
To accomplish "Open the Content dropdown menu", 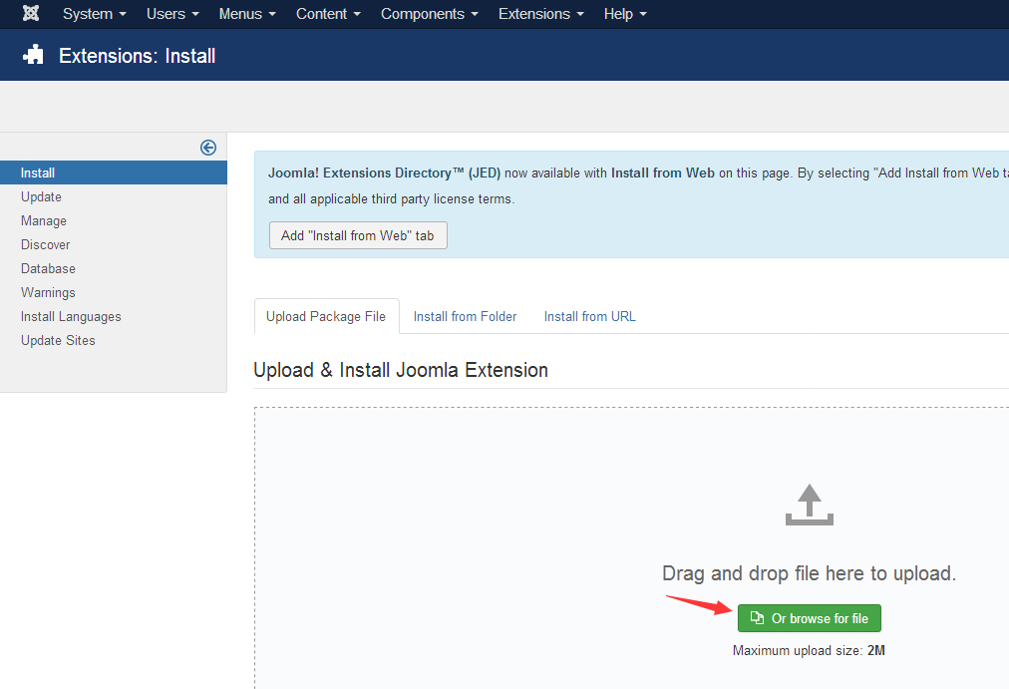I will point(328,14).
